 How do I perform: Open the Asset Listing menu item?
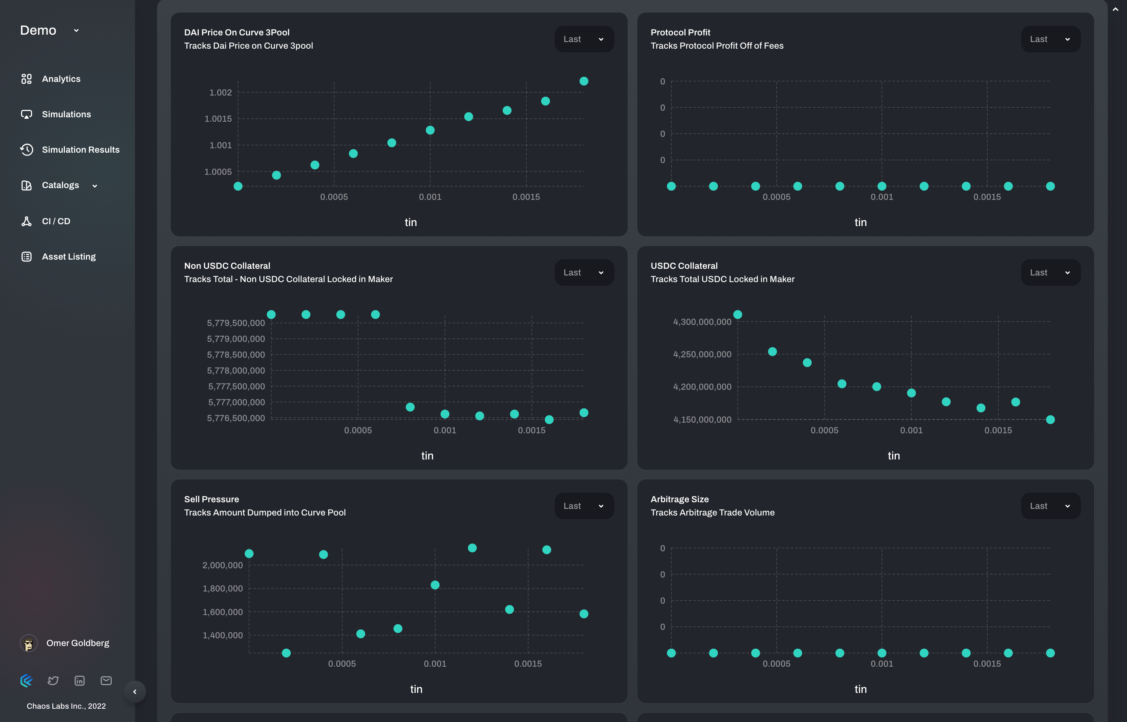[69, 256]
